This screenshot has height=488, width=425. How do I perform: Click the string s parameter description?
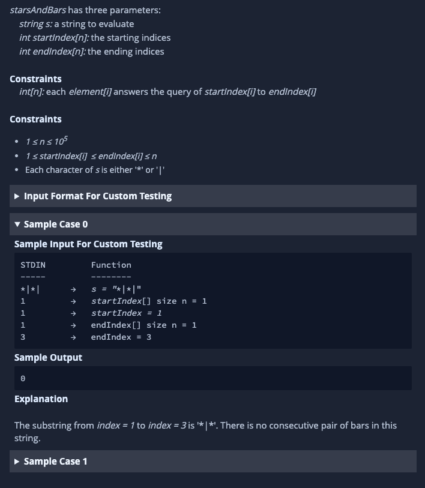pyautogui.click(x=77, y=24)
